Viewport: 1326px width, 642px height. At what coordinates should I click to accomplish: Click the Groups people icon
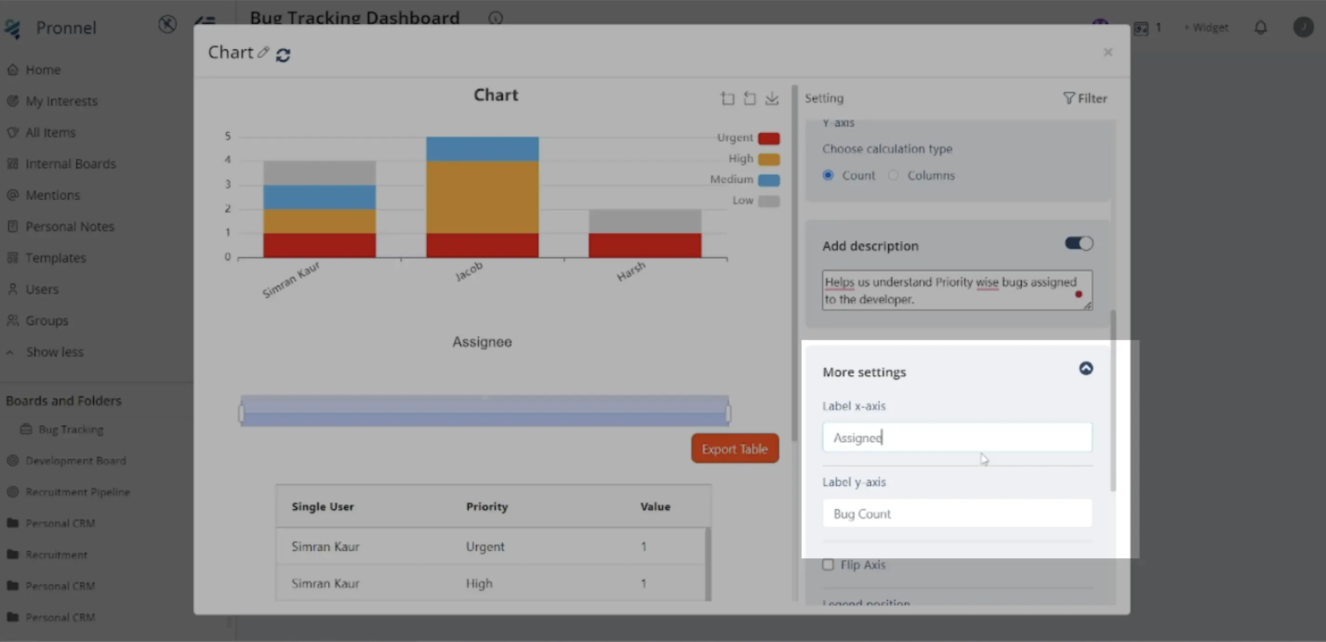click(x=13, y=321)
